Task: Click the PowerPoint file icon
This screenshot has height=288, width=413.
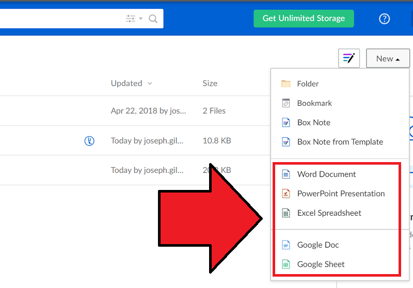Action: click(x=286, y=194)
